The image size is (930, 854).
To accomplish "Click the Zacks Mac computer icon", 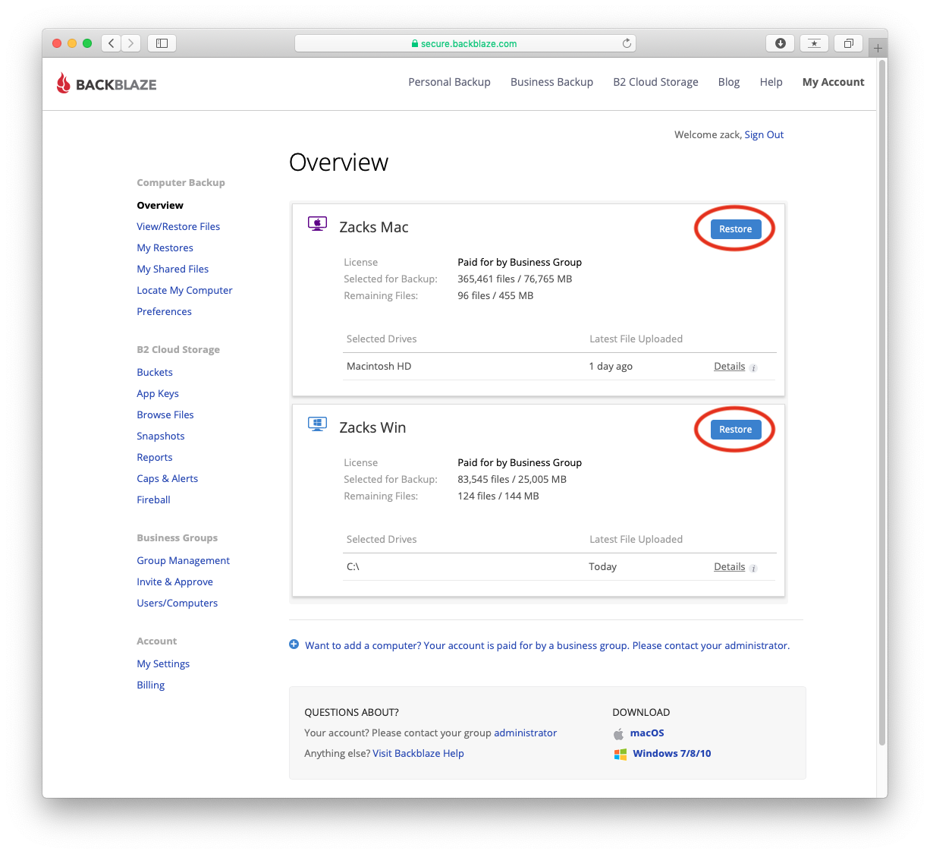I will (317, 224).
